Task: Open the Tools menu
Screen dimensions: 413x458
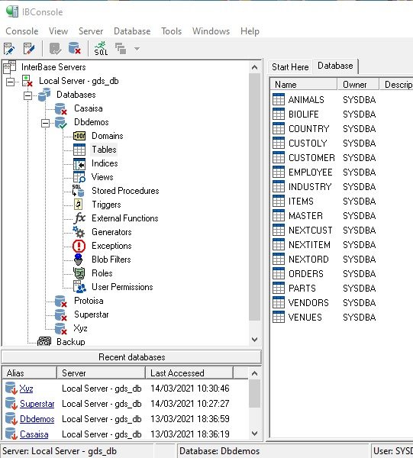Action: (x=172, y=31)
